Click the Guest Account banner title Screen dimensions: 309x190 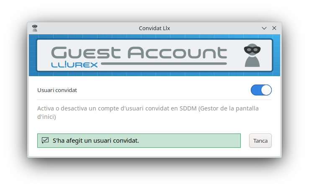point(139,53)
